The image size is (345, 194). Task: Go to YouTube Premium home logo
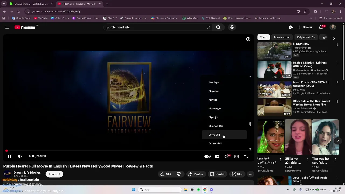(x=25, y=27)
